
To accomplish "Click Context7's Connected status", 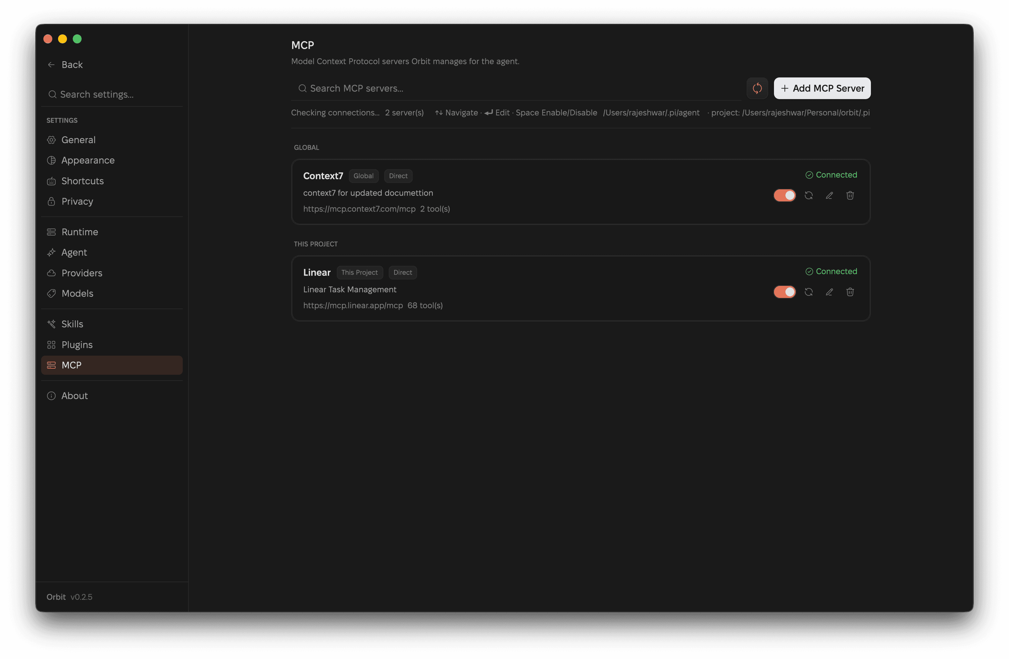I will click(x=831, y=175).
